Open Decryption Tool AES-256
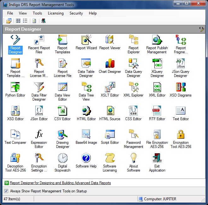Image resolution: width=208 pixels, height=205 pixels. (x=15, y=163)
